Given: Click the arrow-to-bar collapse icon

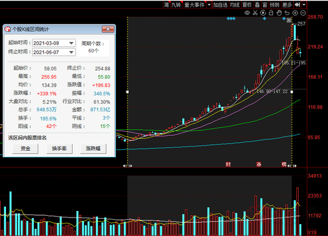Looking at the screenshot, I should click(x=297, y=5).
